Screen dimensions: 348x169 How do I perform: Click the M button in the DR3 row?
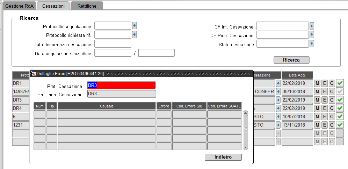pos(317,100)
